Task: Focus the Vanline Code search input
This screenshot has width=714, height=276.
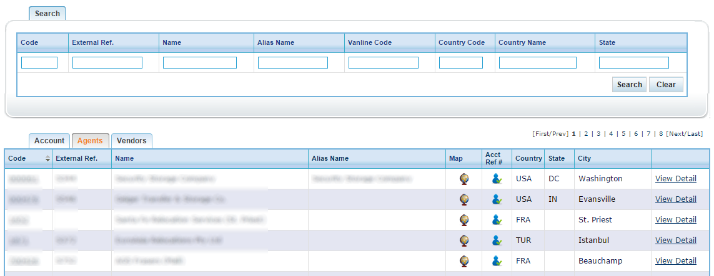Action: pos(384,63)
